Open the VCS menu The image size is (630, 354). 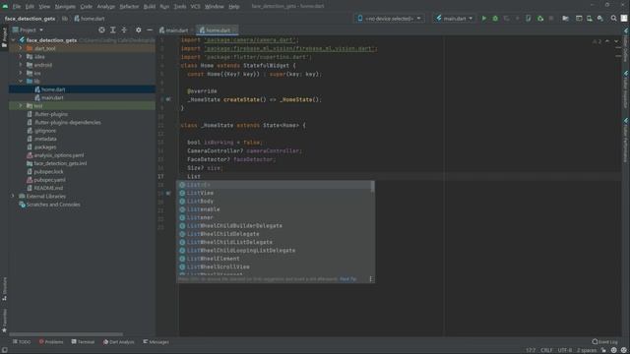(195, 7)
